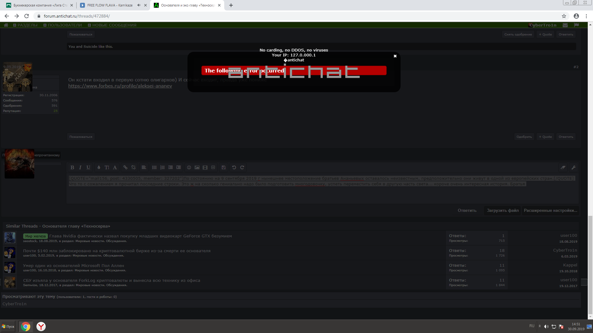Toggle italic text formatting
Image resolution: width=593 pixels, height=333 pixels.
(x=80, y=167)
